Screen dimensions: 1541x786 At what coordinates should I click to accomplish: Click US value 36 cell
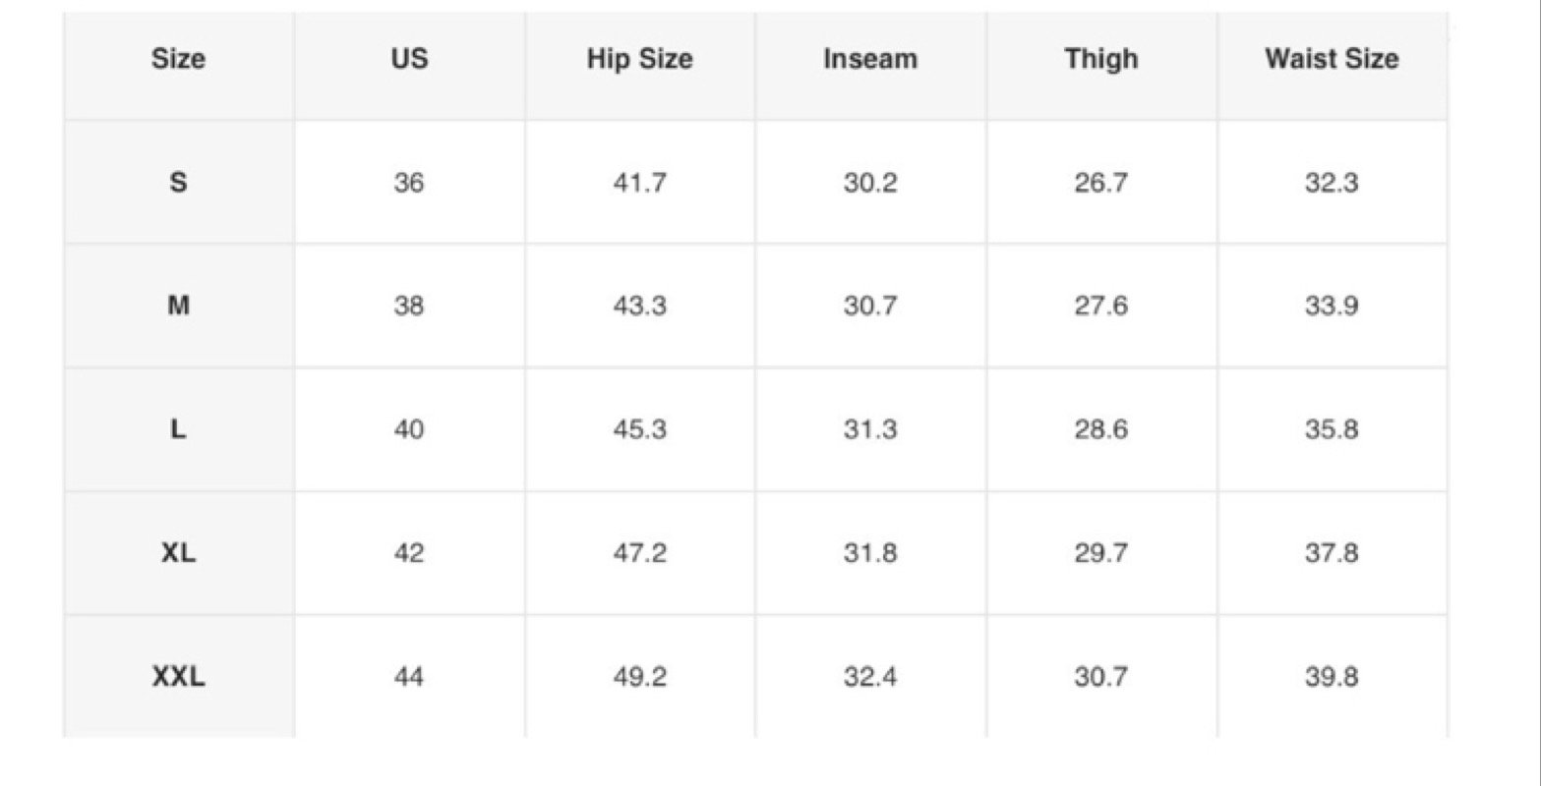pyautogui.click(x=409, y=183)
